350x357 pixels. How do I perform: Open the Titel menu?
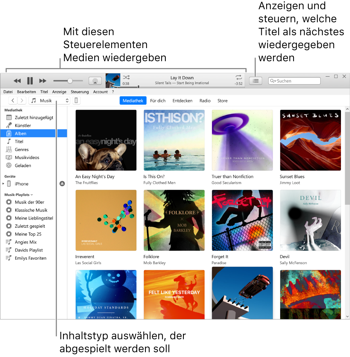(x=44, y=92)
